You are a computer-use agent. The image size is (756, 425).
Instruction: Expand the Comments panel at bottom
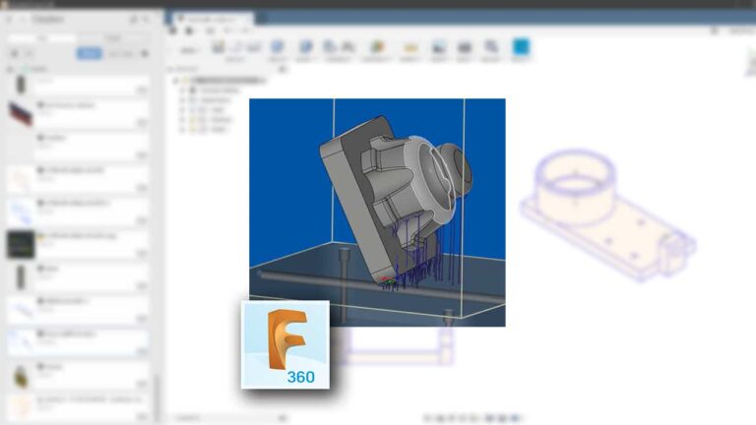click(283, 418)
